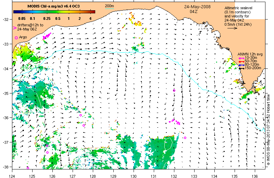This screenshot has height=178, width=274.
Task: Select Argo float marker at 132°E, 35°S
Action: click(174, 90)
